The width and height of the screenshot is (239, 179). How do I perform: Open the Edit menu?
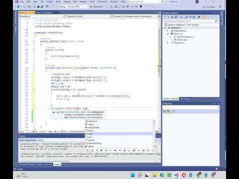coord(28,1)
